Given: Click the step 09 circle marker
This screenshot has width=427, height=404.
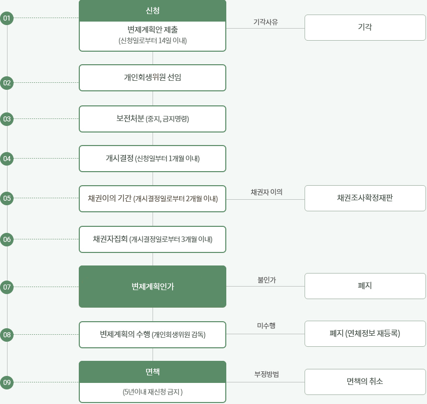Looking at the screenshot, I should (7, 382).
